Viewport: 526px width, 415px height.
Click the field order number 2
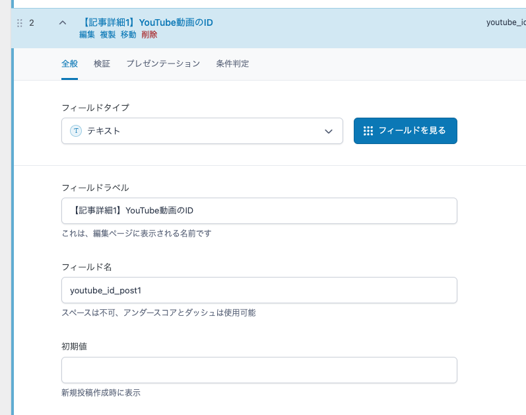tap(32, 23)
